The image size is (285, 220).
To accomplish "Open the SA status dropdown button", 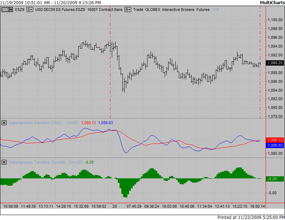I will point(7,10).
